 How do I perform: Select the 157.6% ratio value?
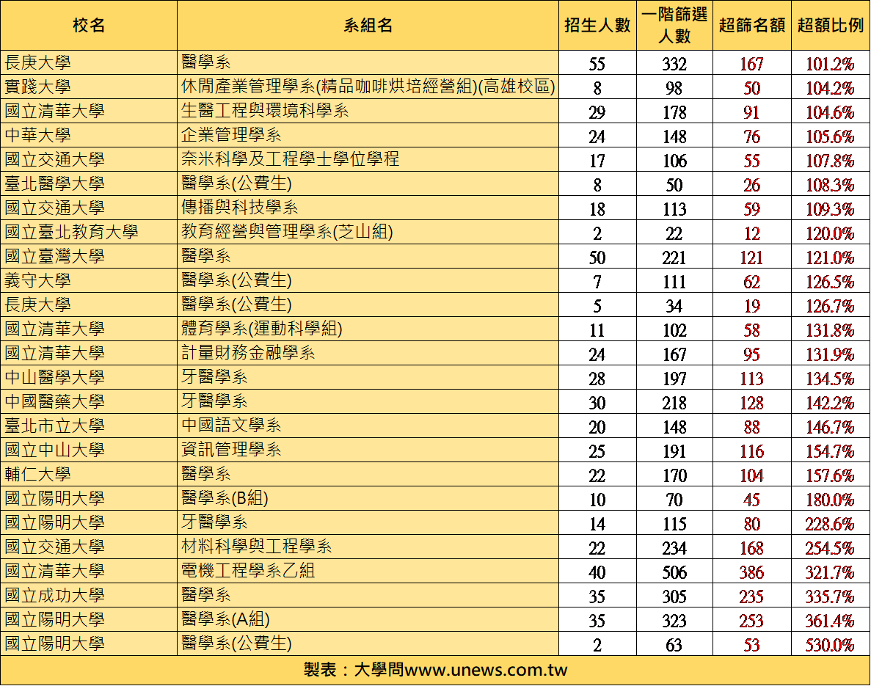[831, 476]
